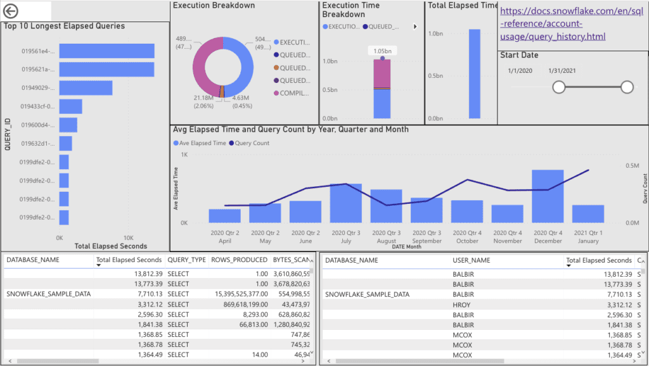Sort by Total Elapsed Seconds in left table
This screenshot has width=649, height=366.
(129, 260)
